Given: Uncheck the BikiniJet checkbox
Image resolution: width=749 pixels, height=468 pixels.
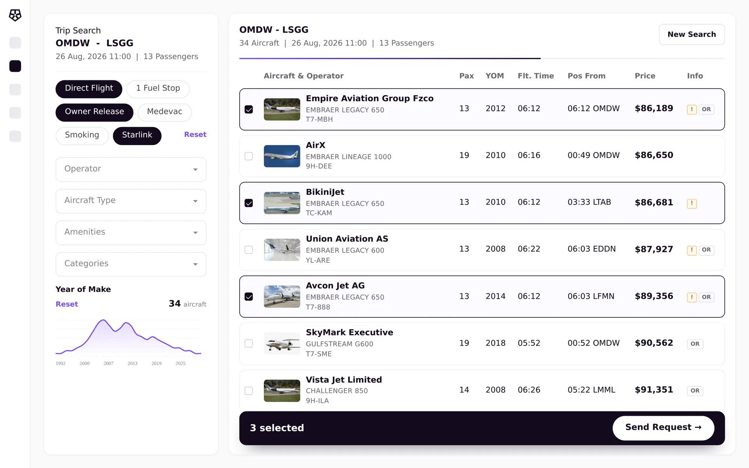Looking at the screenshot, I should pyautogui.click(x=248, y=203).
